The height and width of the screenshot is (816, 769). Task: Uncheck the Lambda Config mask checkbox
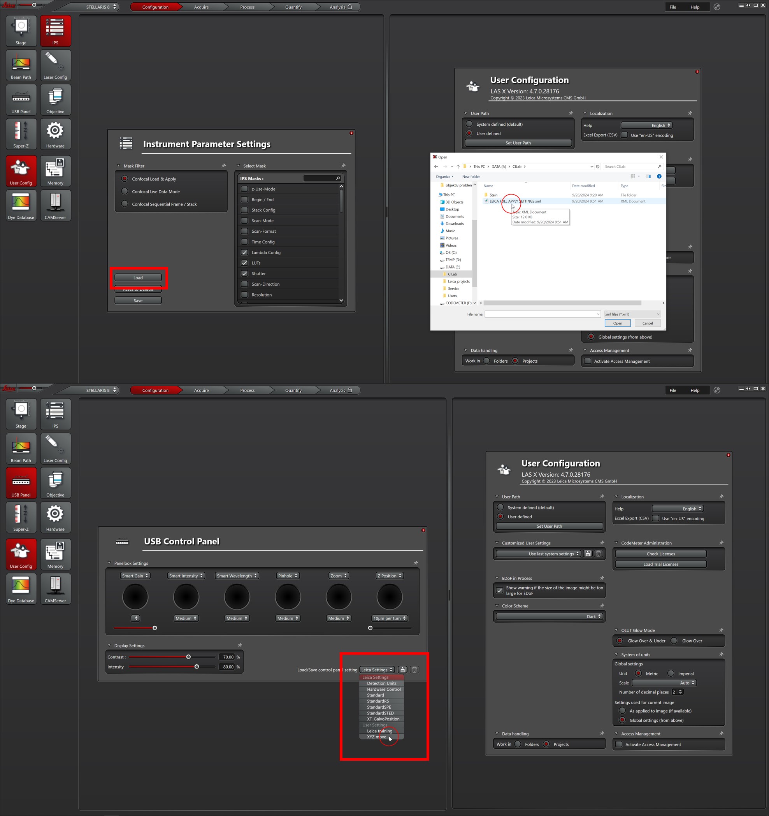pos(245,253)
